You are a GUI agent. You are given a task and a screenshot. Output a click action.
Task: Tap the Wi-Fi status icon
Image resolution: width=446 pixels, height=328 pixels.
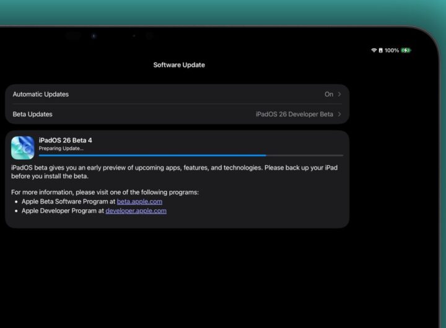tap(374, 50)
